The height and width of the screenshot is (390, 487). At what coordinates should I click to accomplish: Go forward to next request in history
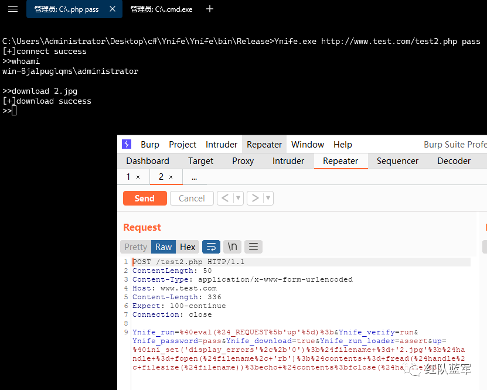(x=255, y=198)
